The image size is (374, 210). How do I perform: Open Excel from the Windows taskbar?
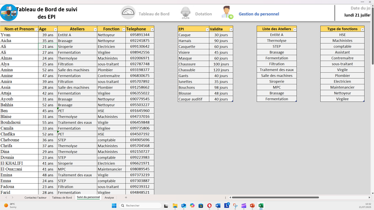[x=261, y=206]
